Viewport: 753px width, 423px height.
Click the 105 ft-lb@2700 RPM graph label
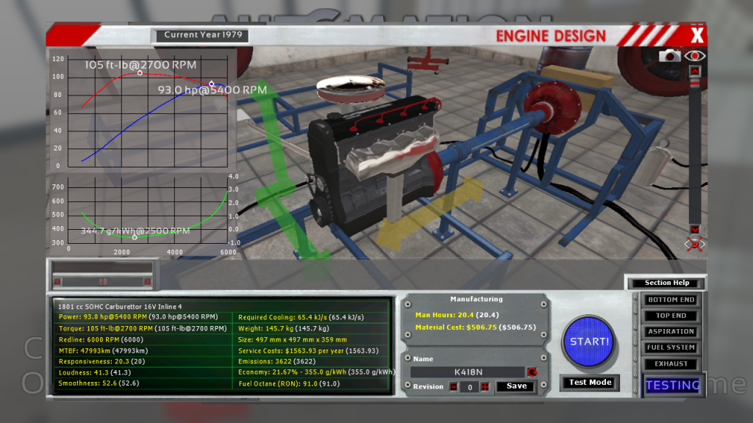tap(140, 65)
